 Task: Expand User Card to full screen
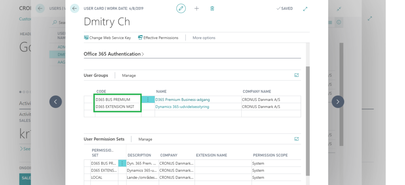coord(305,9)
